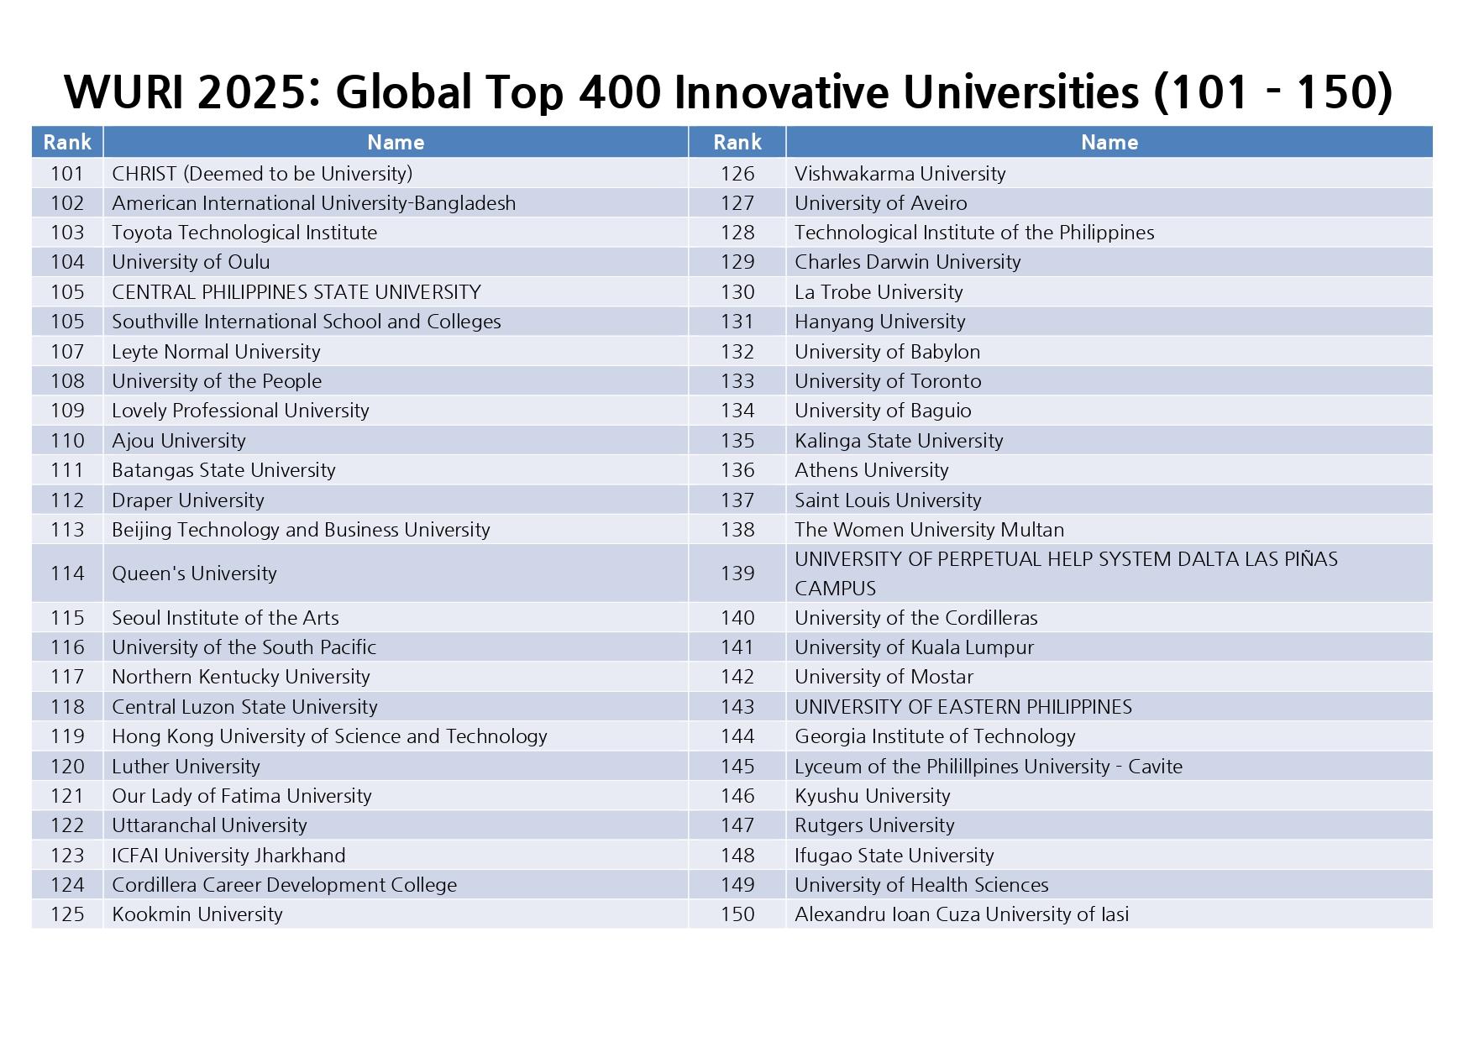The height and width of the screenshot is (1042, 1474).
Task: Click Ajou University entry
Action: tap(179, 441)
